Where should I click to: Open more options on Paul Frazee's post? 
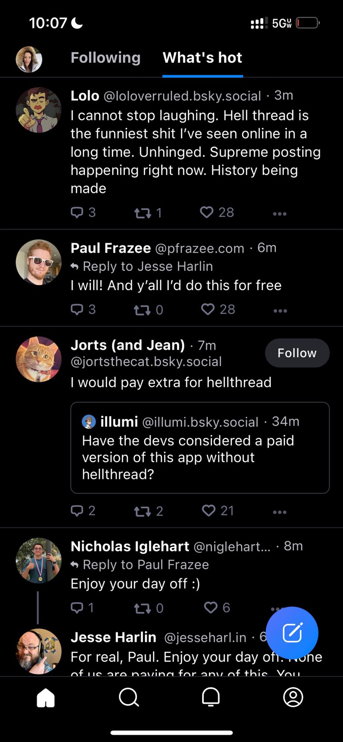(280, 311)
